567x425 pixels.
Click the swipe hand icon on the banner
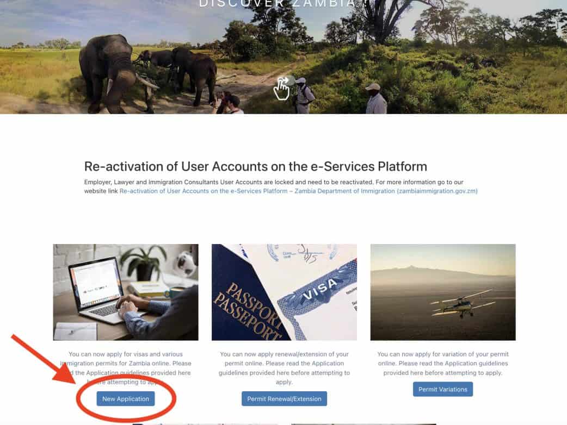click(x=282, y=87)
